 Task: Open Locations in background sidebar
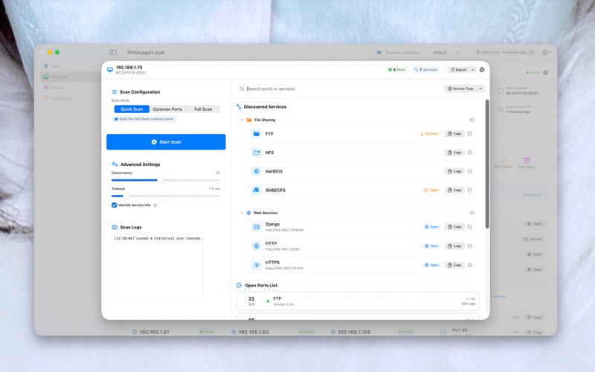point(61,98)
